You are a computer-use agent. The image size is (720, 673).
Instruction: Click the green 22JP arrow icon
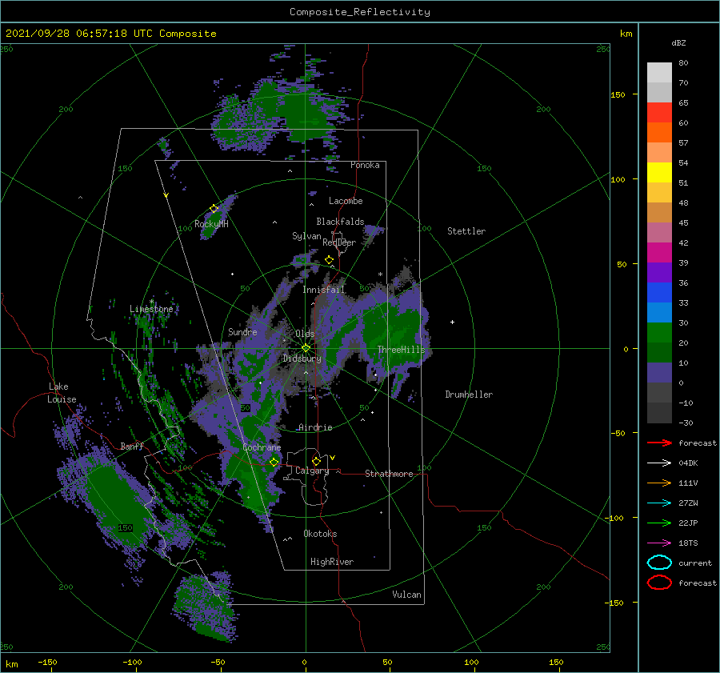point(659,523)
